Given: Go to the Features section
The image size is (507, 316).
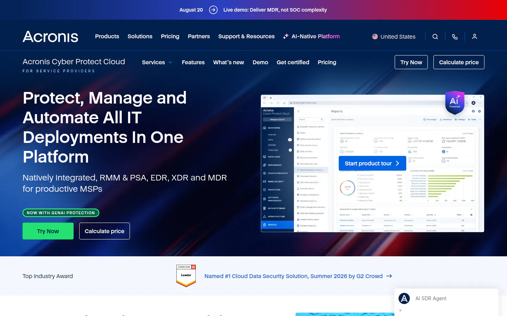Looking at the screenshot, I should [193, 62].
